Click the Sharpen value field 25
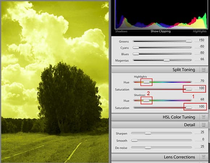This screenshot has width=210, height=163. 202,132
